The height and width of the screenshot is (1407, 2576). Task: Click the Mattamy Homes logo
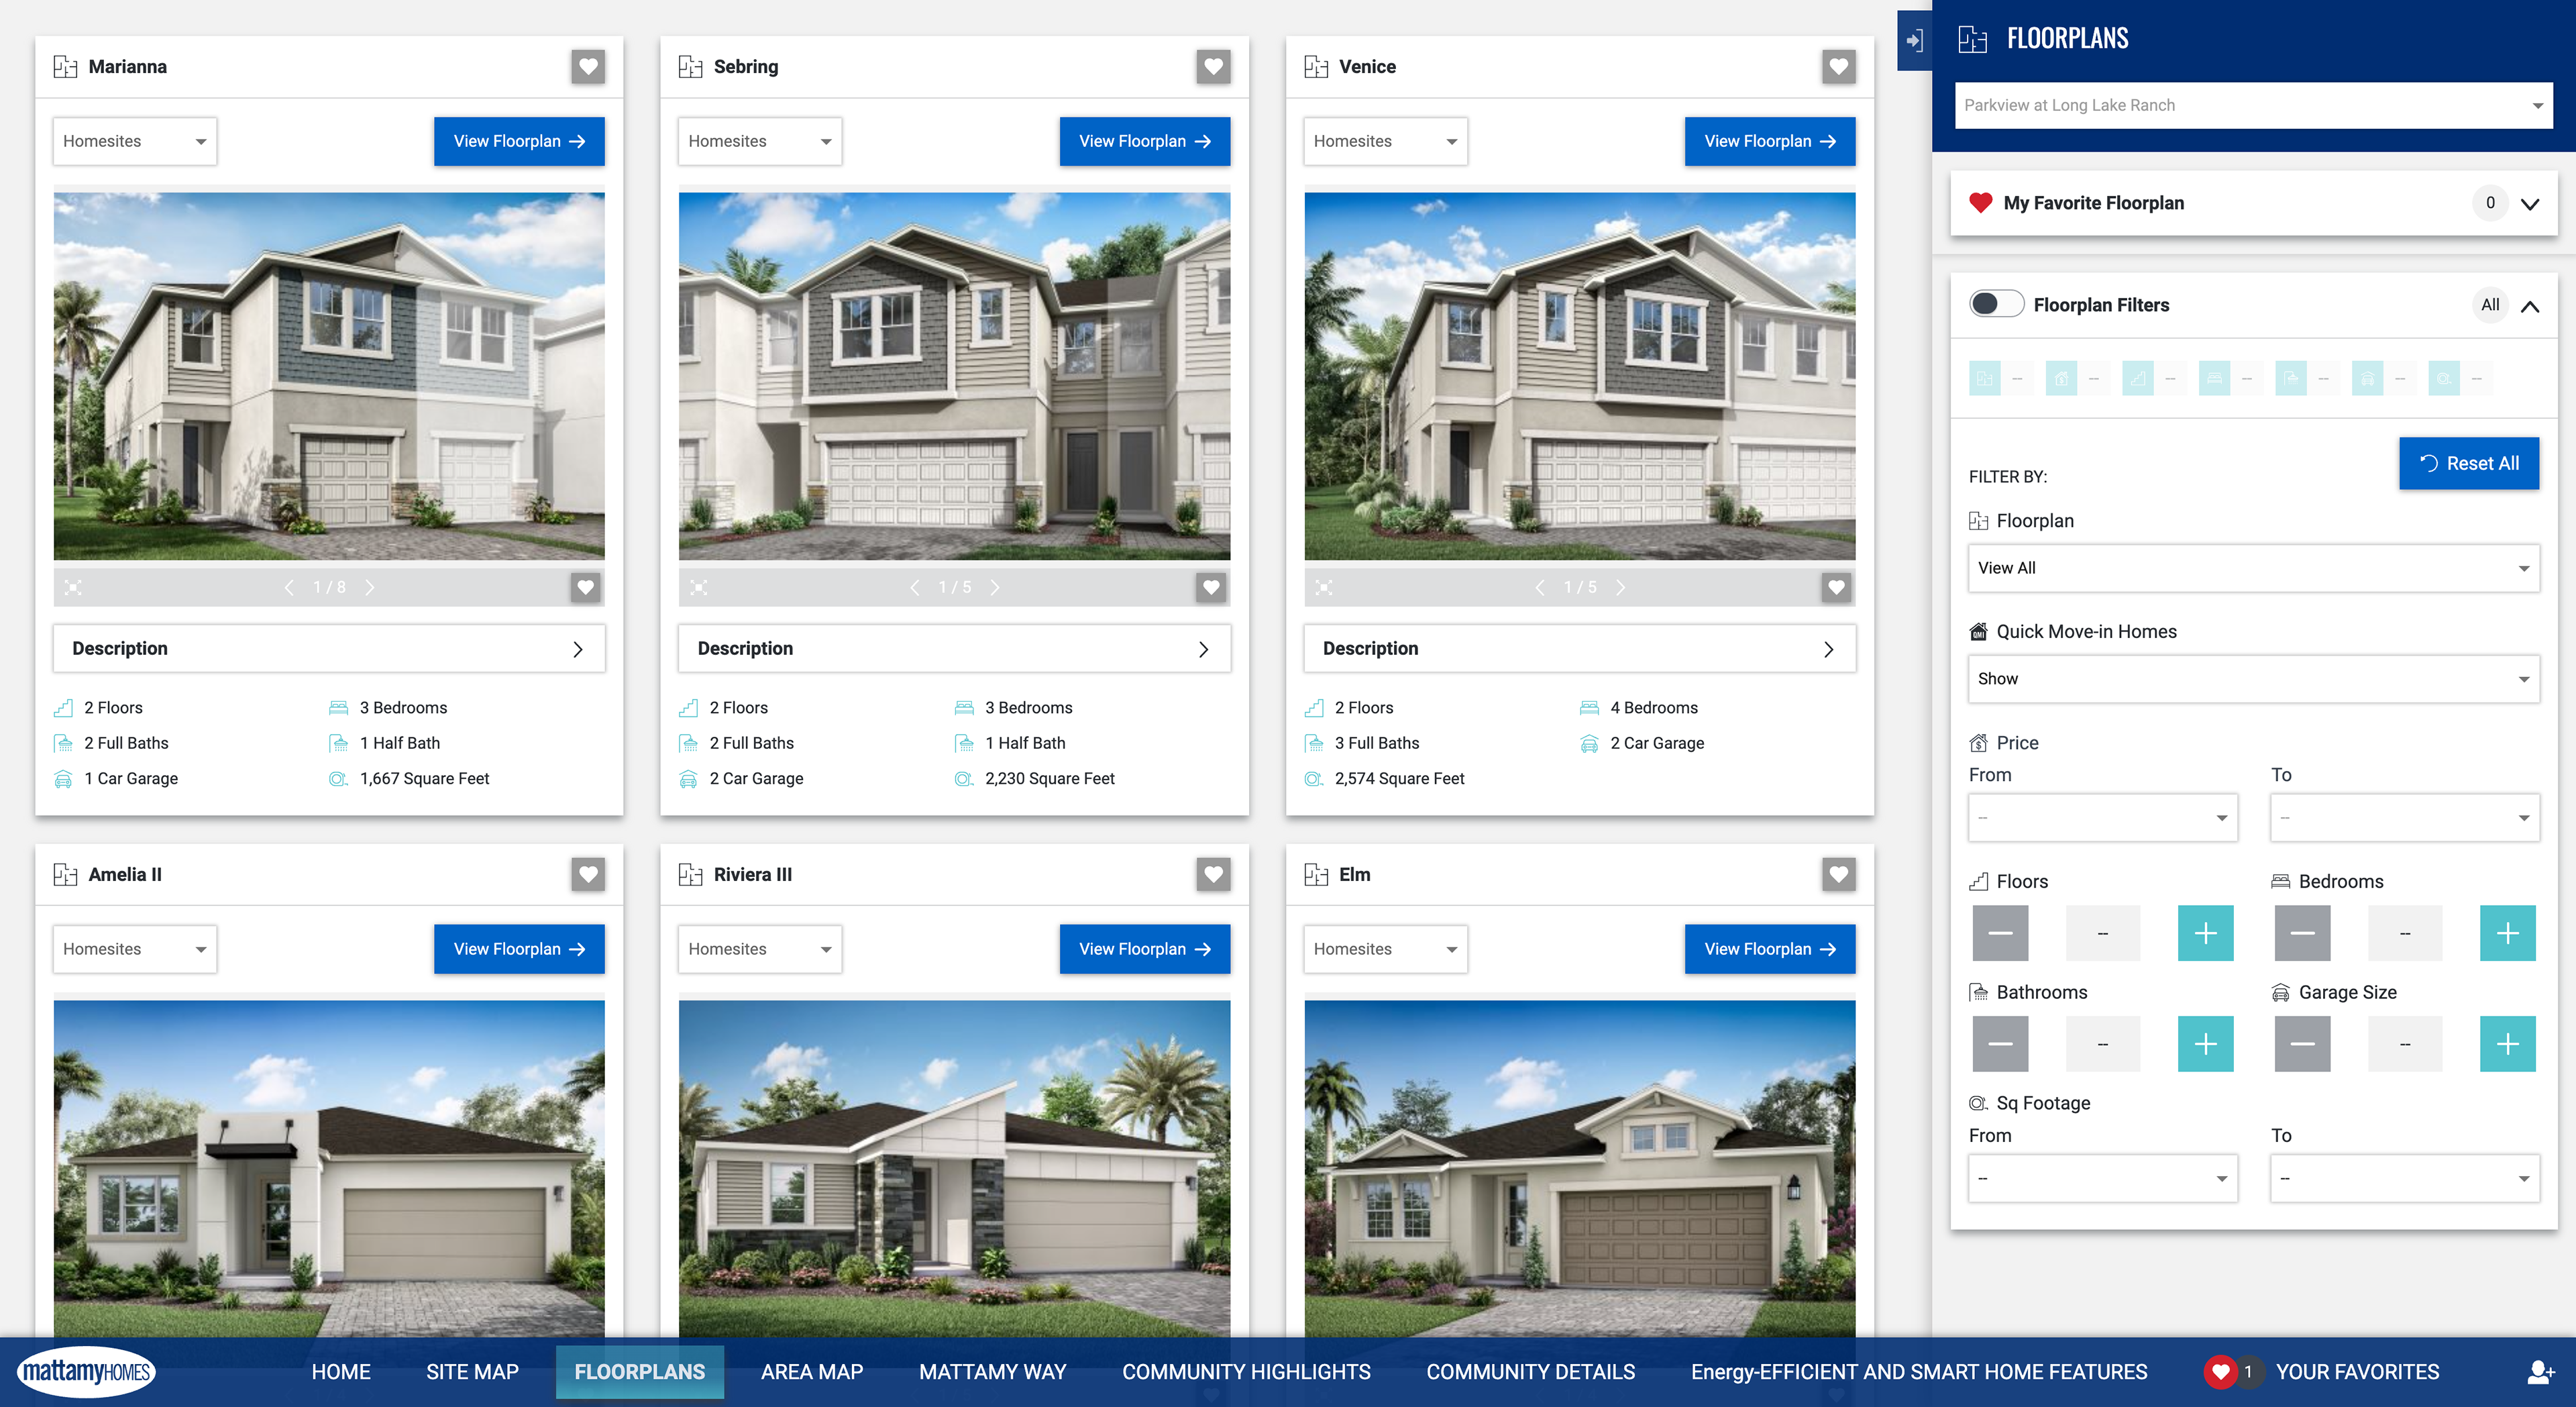click(86, 1371)
